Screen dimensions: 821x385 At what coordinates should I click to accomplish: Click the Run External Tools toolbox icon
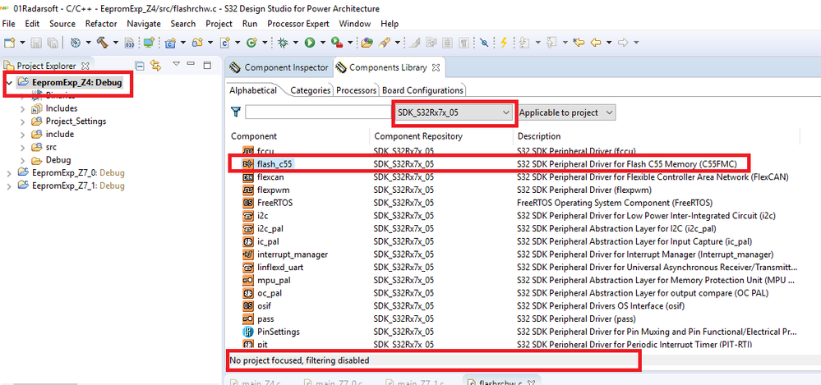tap(337, 43)
